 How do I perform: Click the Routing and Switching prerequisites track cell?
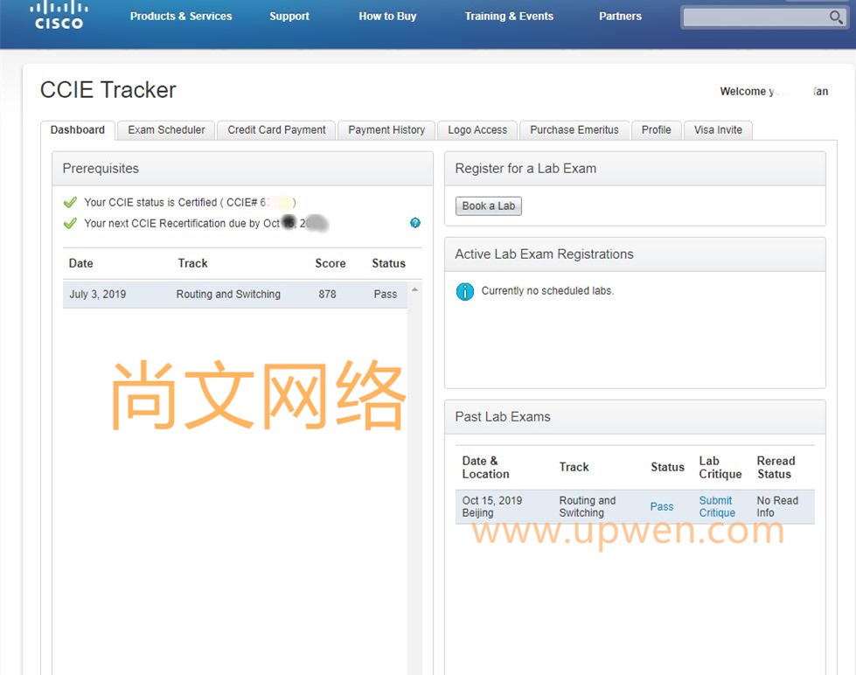[228, 295]
